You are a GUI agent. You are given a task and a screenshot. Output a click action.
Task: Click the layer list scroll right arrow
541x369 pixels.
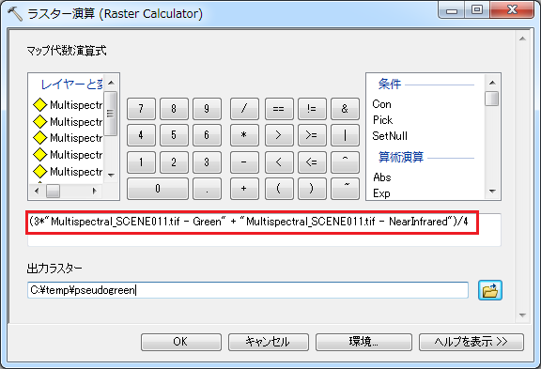pos(94,191)
